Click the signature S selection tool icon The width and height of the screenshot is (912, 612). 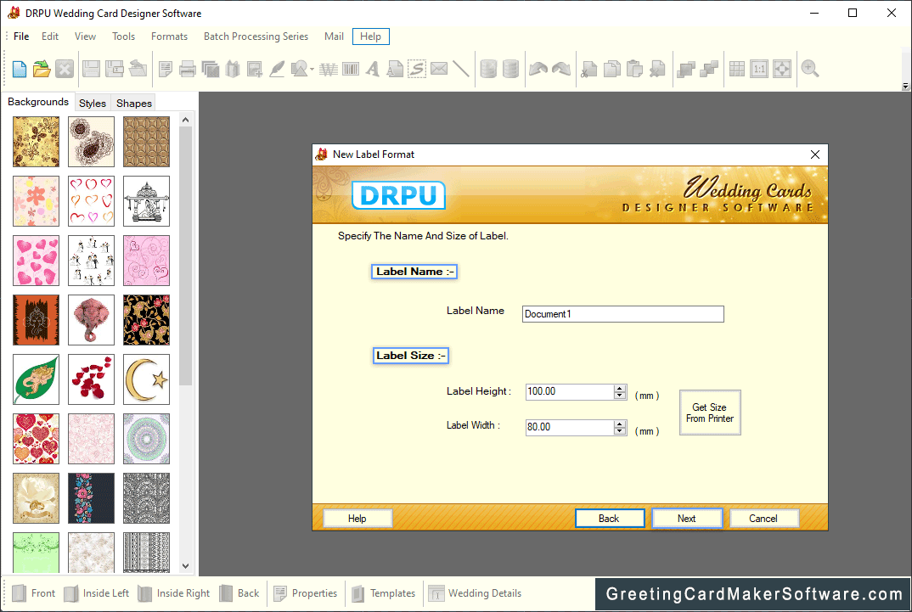[x=416, y=69]
